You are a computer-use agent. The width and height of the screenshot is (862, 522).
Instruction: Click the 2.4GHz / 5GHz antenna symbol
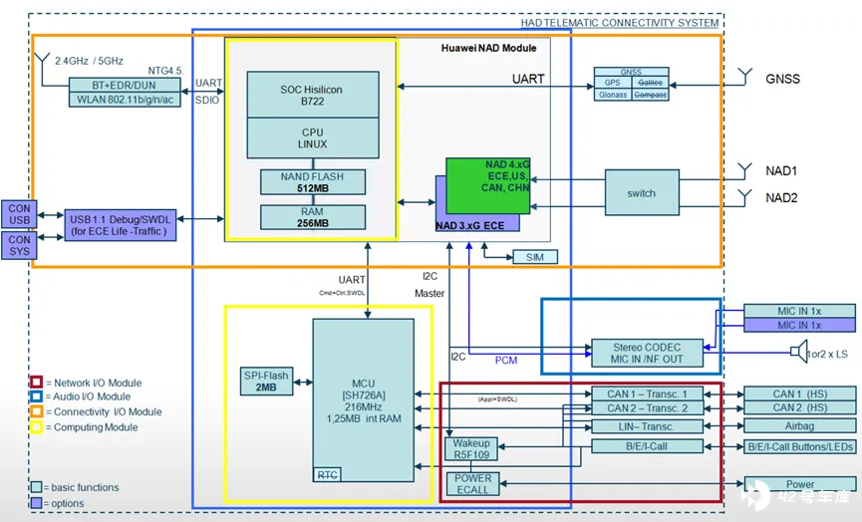click(42, 69)
